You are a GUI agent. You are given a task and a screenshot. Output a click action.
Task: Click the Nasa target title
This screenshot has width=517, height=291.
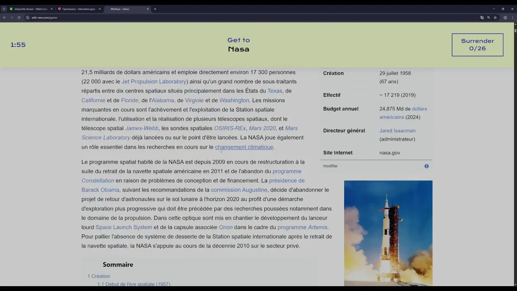(x=239, y=49)
